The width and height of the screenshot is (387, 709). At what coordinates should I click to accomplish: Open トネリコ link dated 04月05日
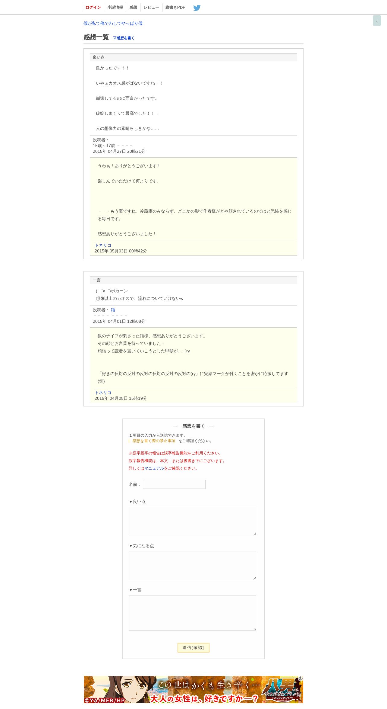[x=103, y=393]
